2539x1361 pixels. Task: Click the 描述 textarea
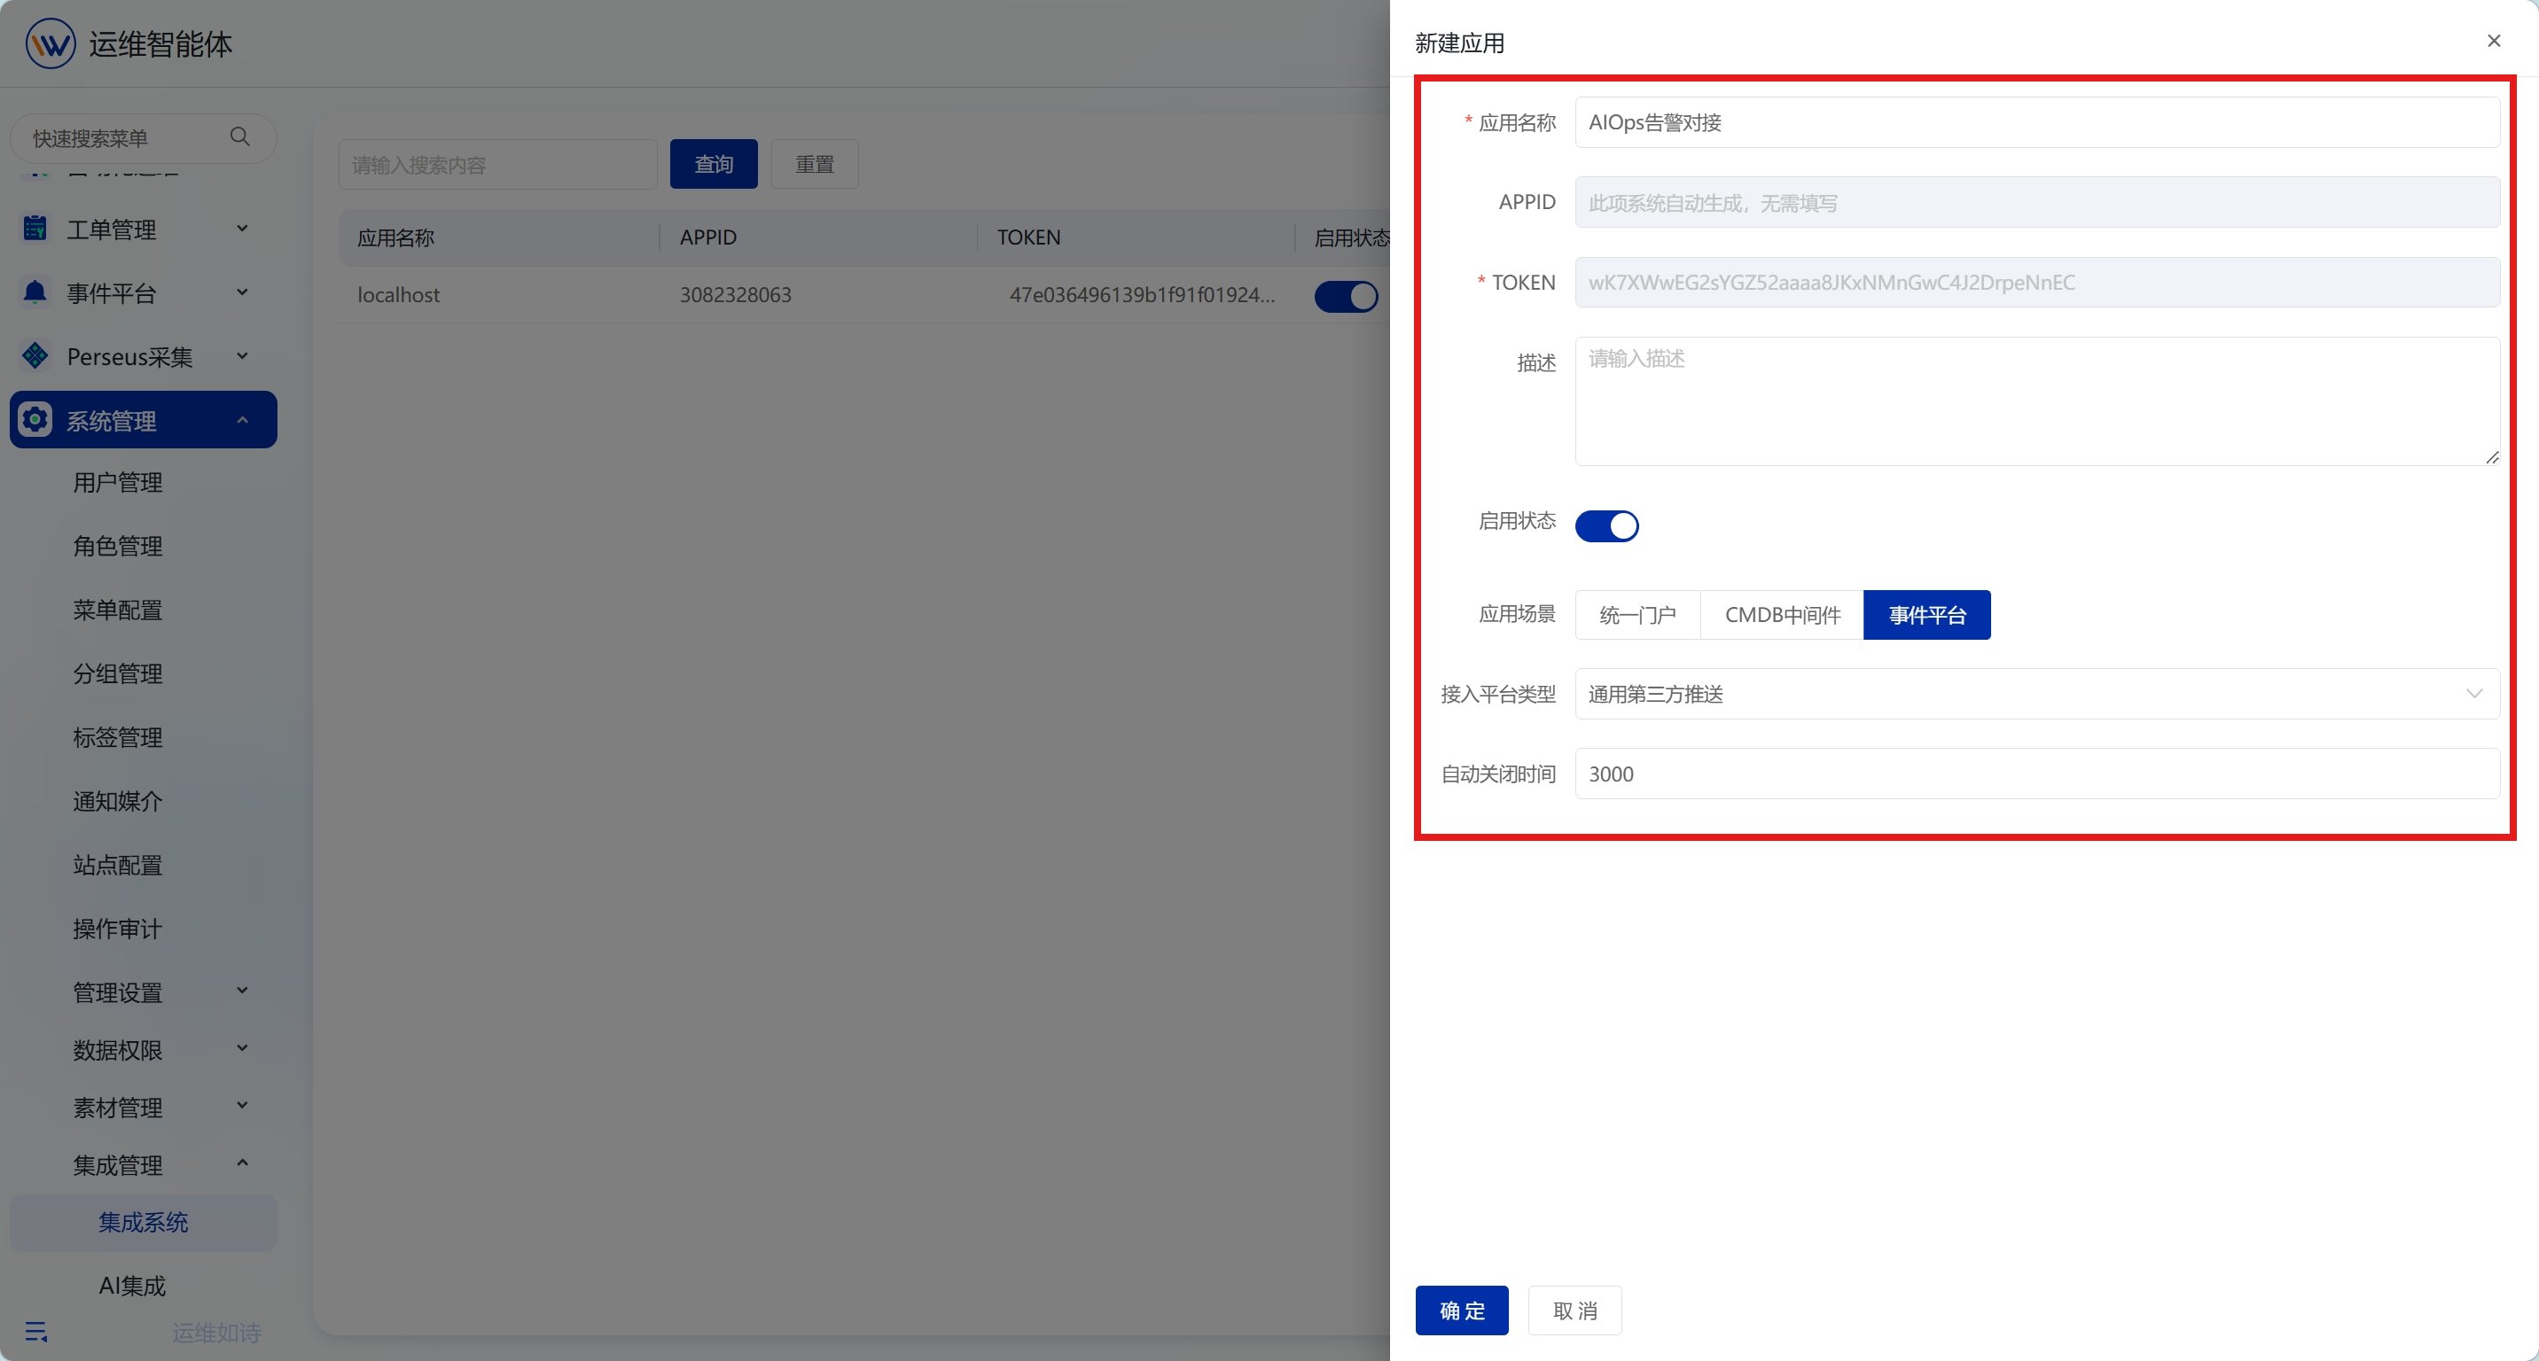[2036, 401]
